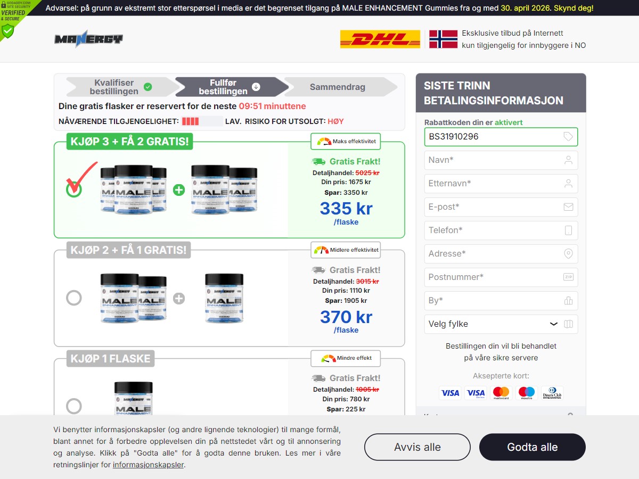The height and width of the screenshot is (479, 639).
Task: Go to Sammendrag step
Action: [340, 87]
